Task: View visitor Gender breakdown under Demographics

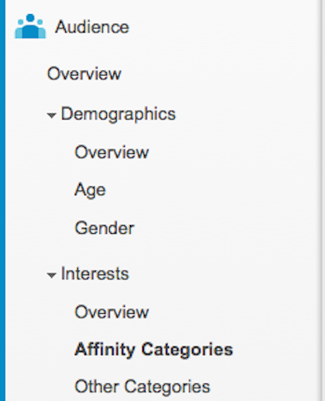Action: (105, 228)
